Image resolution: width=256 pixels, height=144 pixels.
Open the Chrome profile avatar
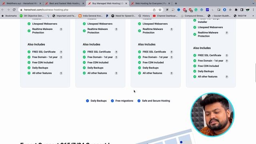click(248, 10)
